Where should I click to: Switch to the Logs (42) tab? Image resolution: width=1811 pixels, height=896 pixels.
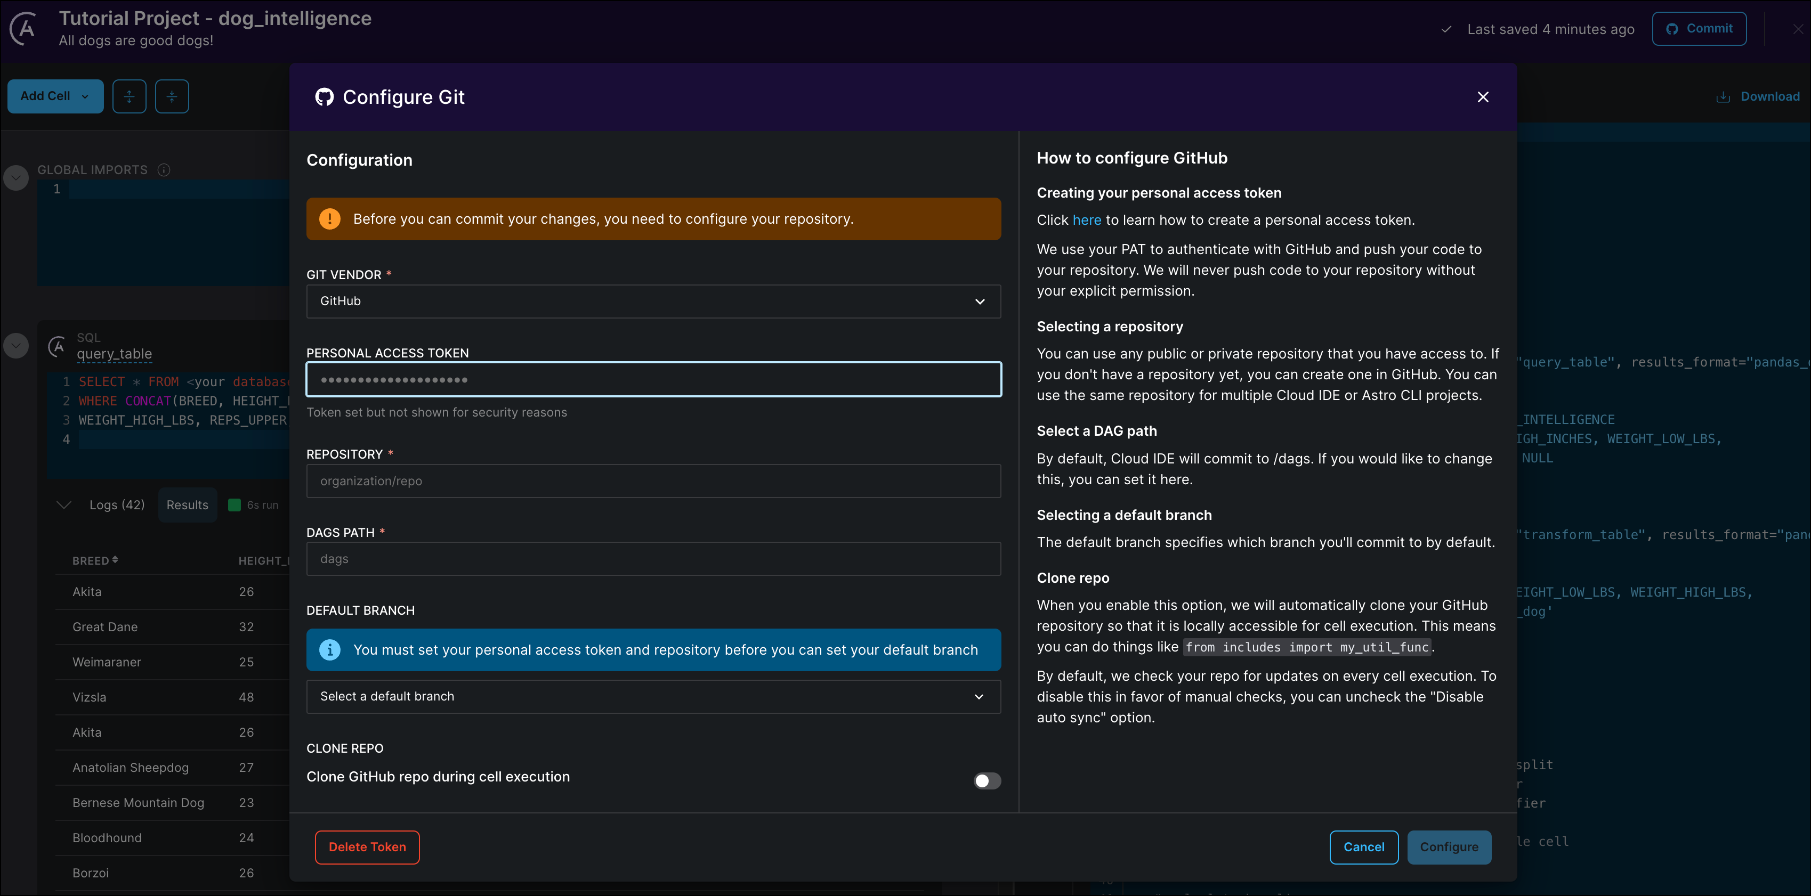pyautogui.click(x=117, y=504)
